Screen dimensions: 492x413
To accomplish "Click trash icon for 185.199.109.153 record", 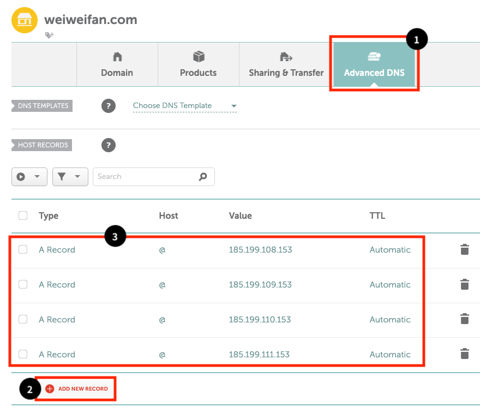I will [x=464, y=285].
